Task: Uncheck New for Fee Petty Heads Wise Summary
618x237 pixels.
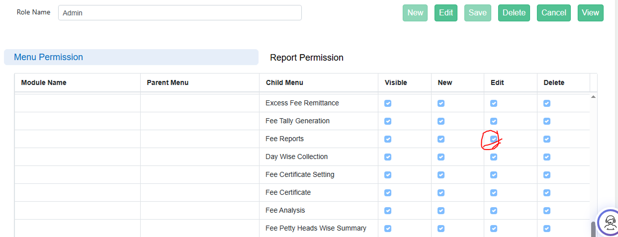Action: [x=441, y=229]
